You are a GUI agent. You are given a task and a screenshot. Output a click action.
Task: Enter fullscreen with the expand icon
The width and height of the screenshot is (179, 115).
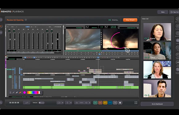136,103
